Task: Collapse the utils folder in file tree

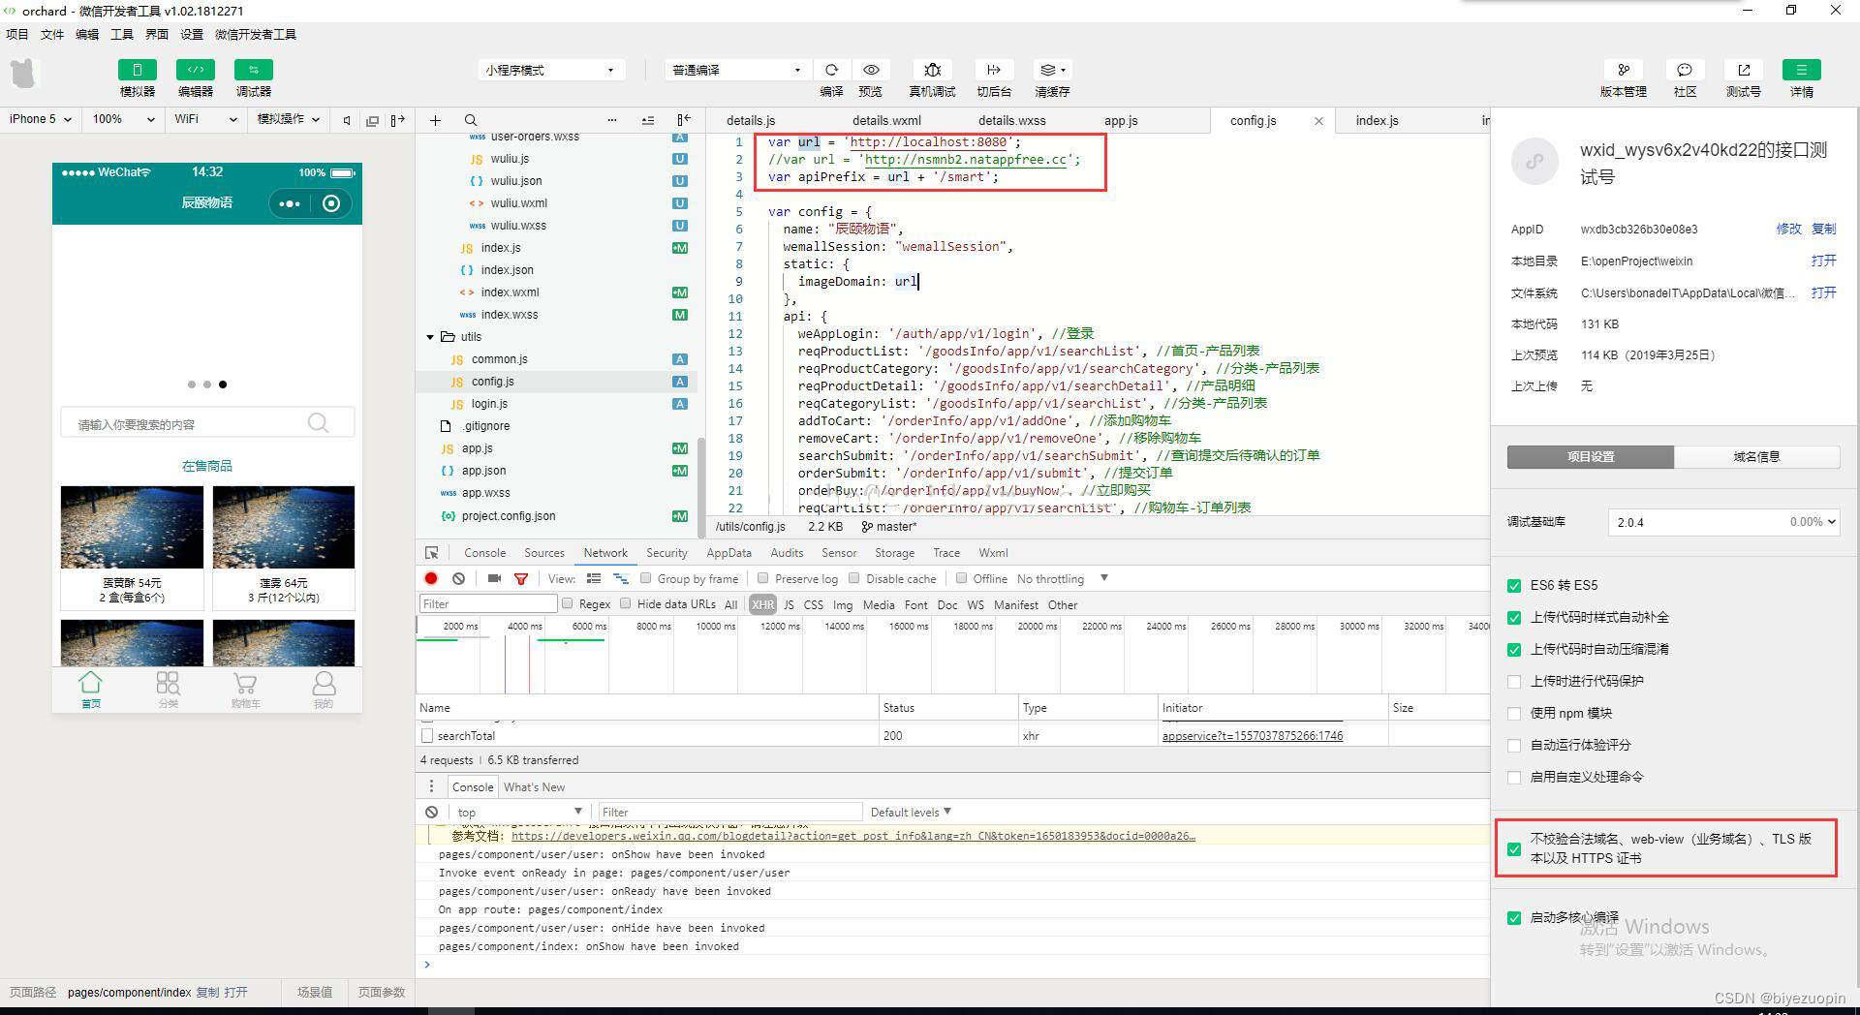Action: click(x=430, y=337)
